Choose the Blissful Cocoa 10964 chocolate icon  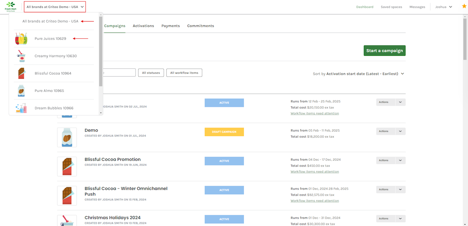tap(21, 73)
